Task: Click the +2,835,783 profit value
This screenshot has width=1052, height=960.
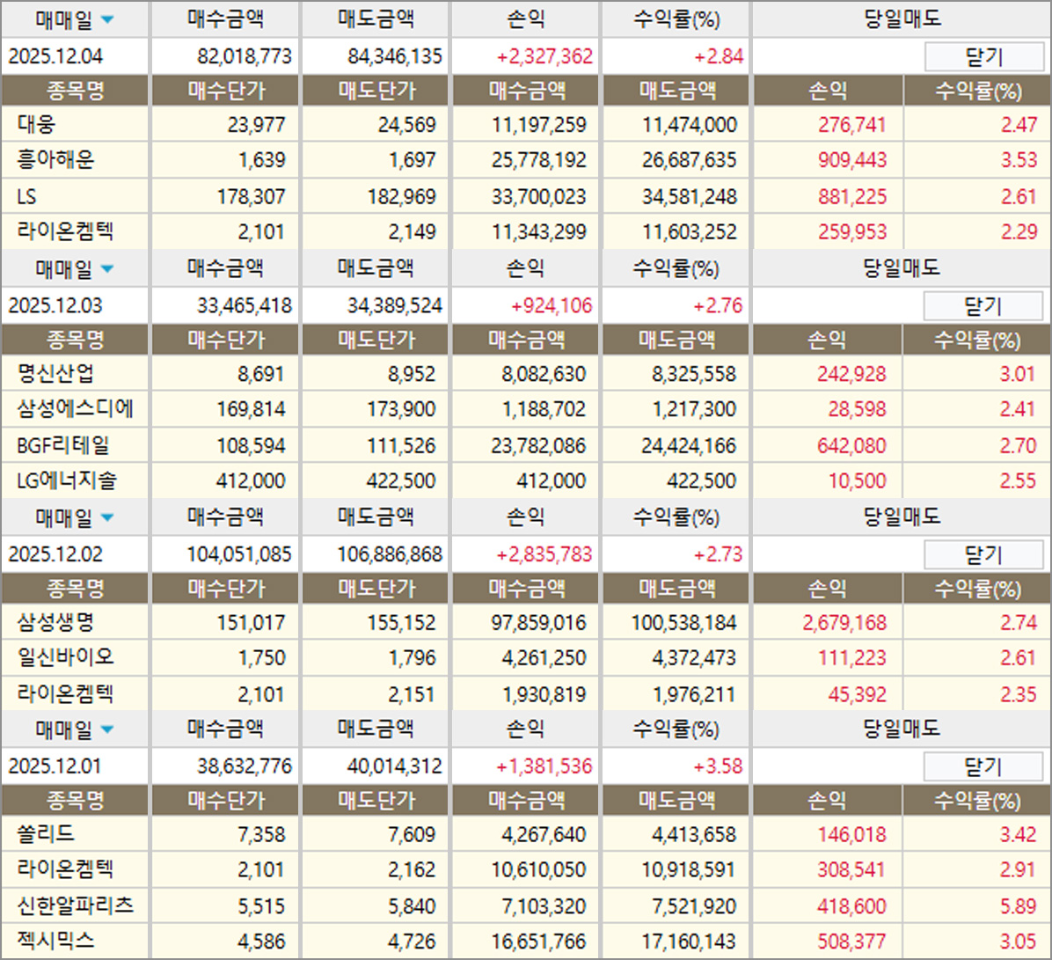Action: 544,555
